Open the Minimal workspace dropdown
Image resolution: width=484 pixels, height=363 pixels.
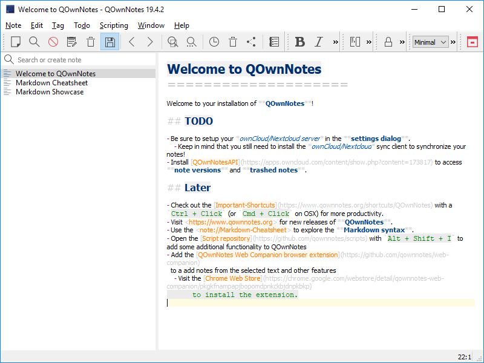tap(430, 42)
